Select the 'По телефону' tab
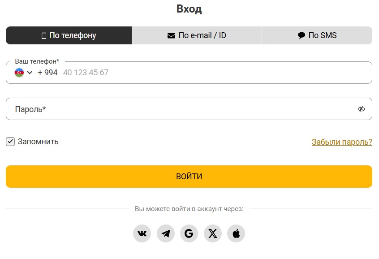Image resolution: width=379 pixels, height=259 pixels. (x=69, y=35)
